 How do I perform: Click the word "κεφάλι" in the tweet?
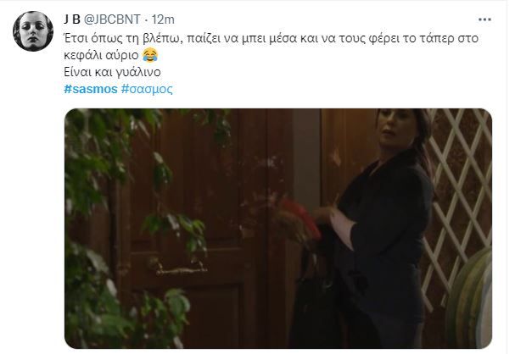[x=83, y=55]
